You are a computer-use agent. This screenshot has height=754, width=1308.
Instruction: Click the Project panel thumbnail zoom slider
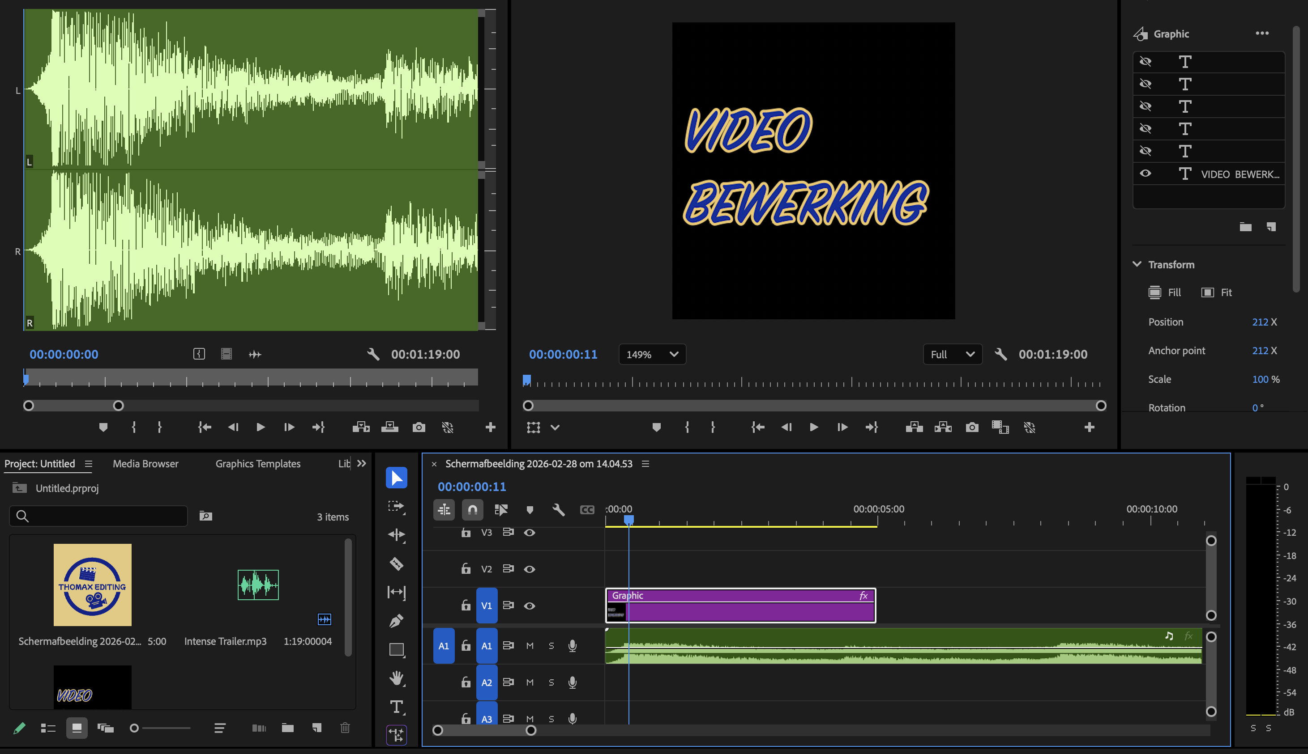click(161, 728)
